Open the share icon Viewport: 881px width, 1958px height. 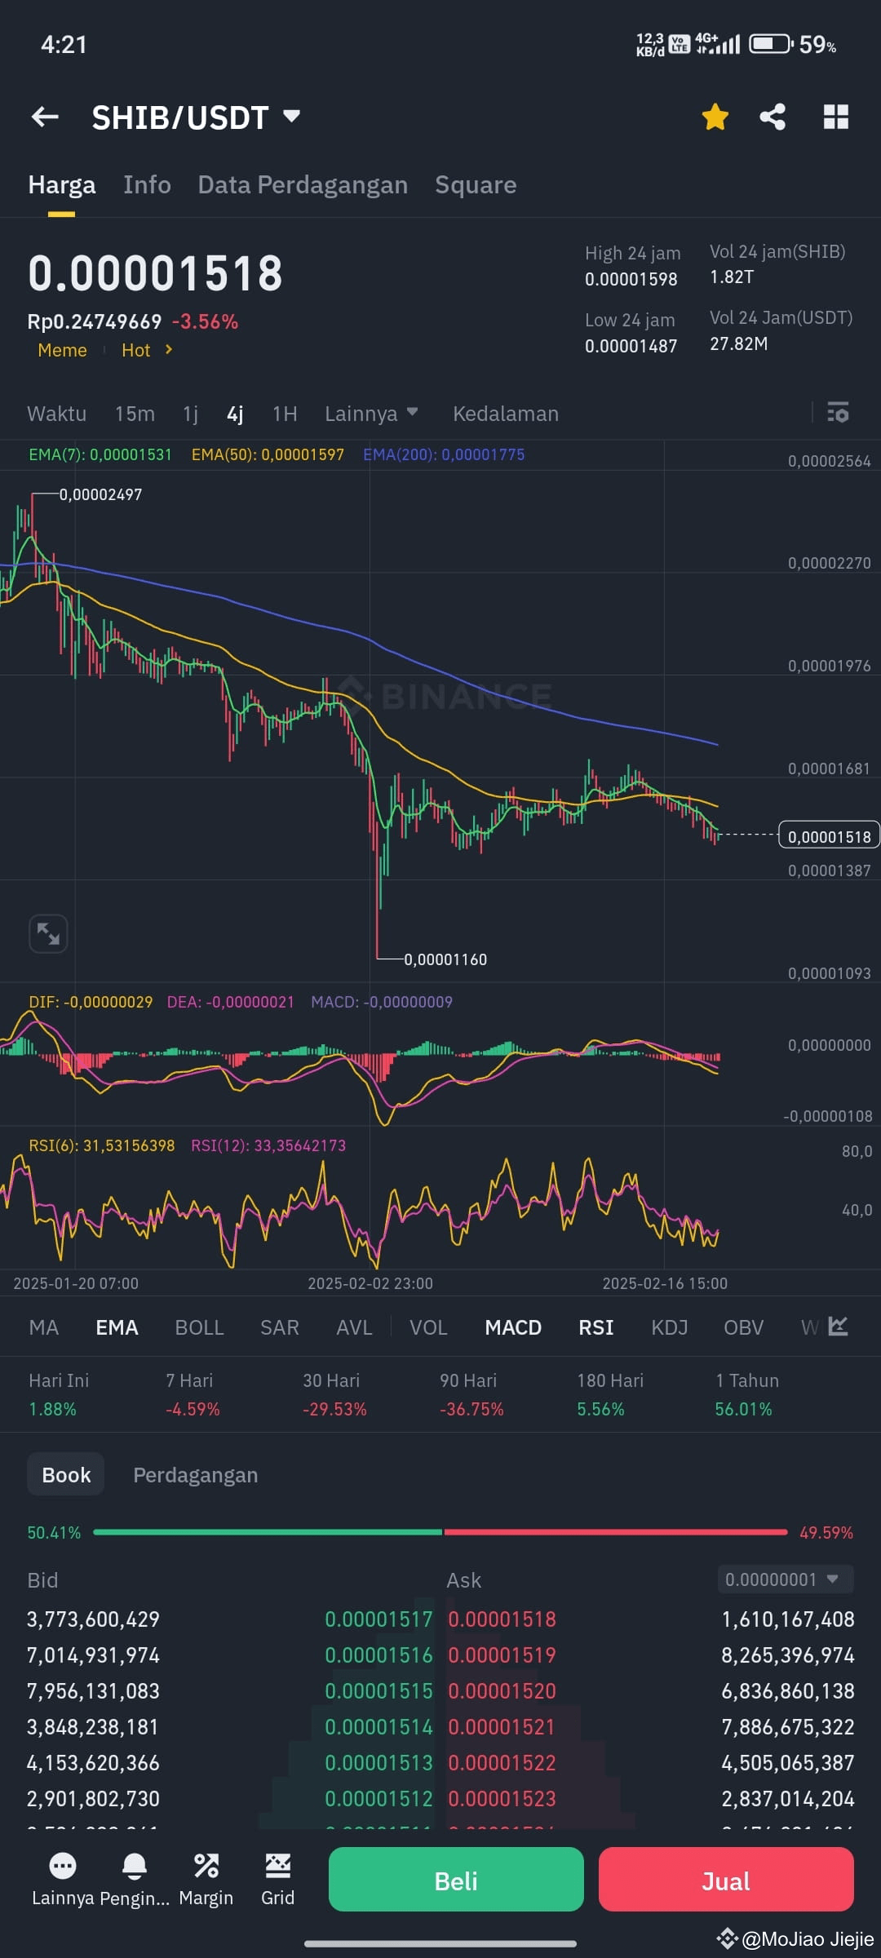(773, 117)
